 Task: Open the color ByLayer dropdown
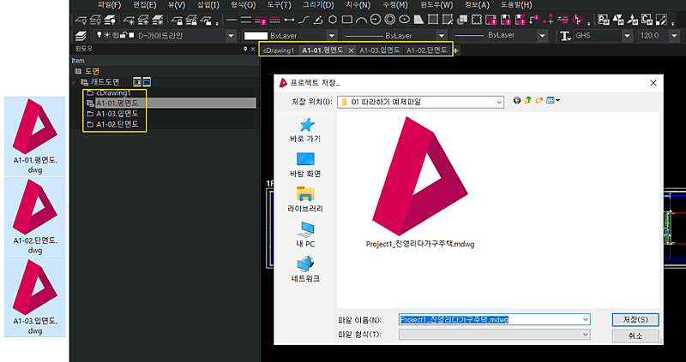(x=332, y=36)
